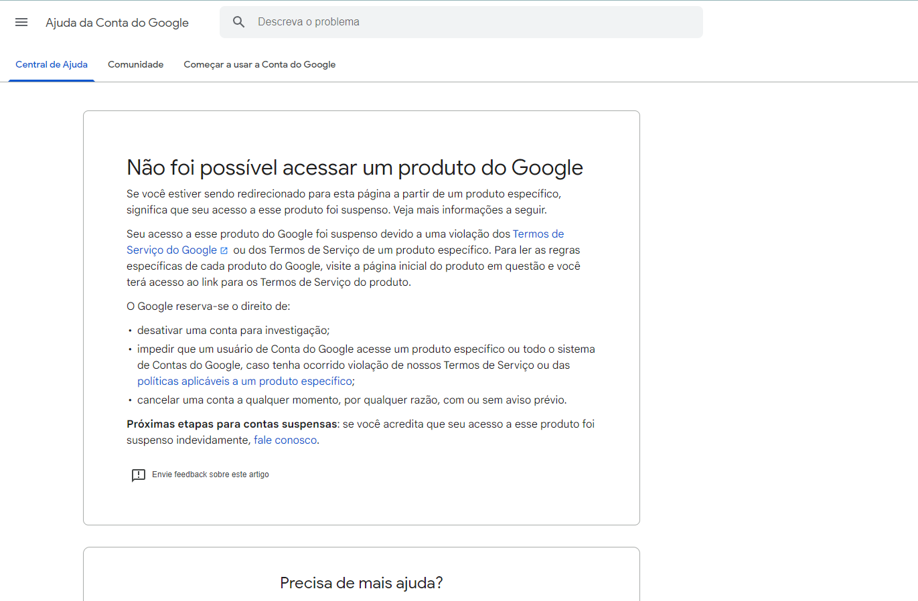Open the hamburger main menu

click(x=21, y=22)
